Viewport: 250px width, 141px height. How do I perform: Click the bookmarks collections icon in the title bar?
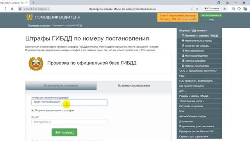(x=219, y=3)
